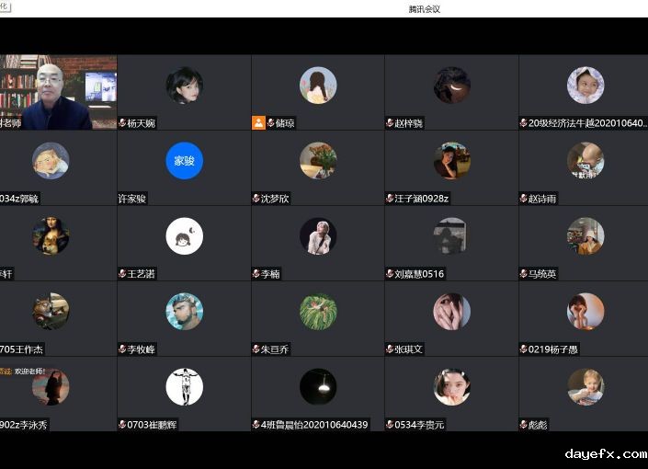648x469 pixels.
Task: Click the hanging lamp avatar of 4班鲁晨怡
Action: (x=318, y=387)
